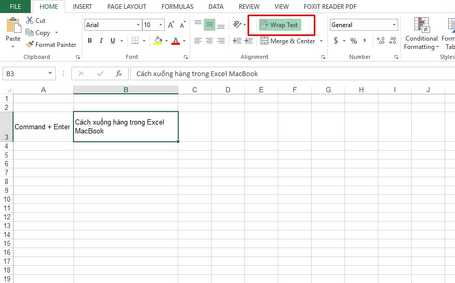Open Conditional Formatting menu
This screenshot has width=455, height=283.
click(x=421, y=34)
